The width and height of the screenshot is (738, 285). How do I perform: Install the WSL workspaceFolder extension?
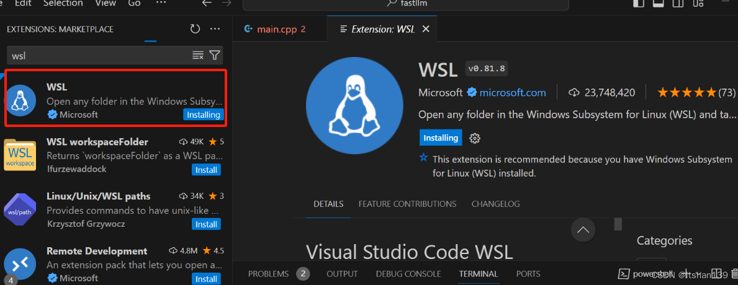click(206, 170)
